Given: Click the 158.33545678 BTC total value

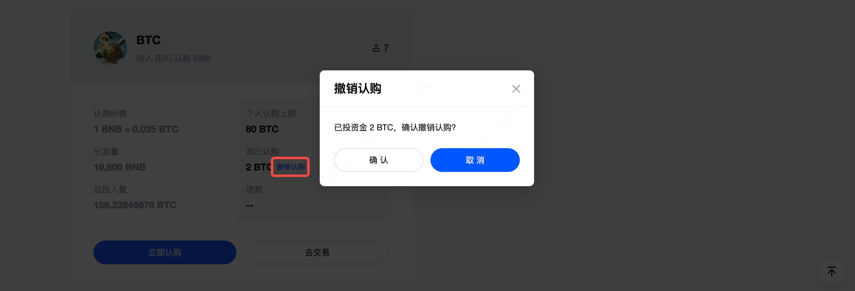Looking at the screenshot, I should coord(135,205).
